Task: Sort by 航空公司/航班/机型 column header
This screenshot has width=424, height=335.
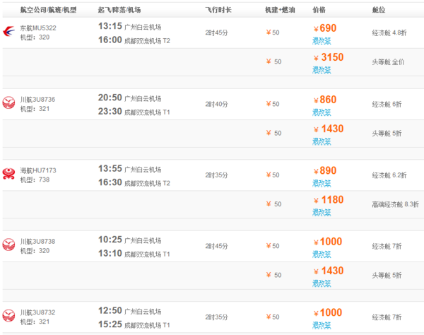Action: (x=48, y=10)
